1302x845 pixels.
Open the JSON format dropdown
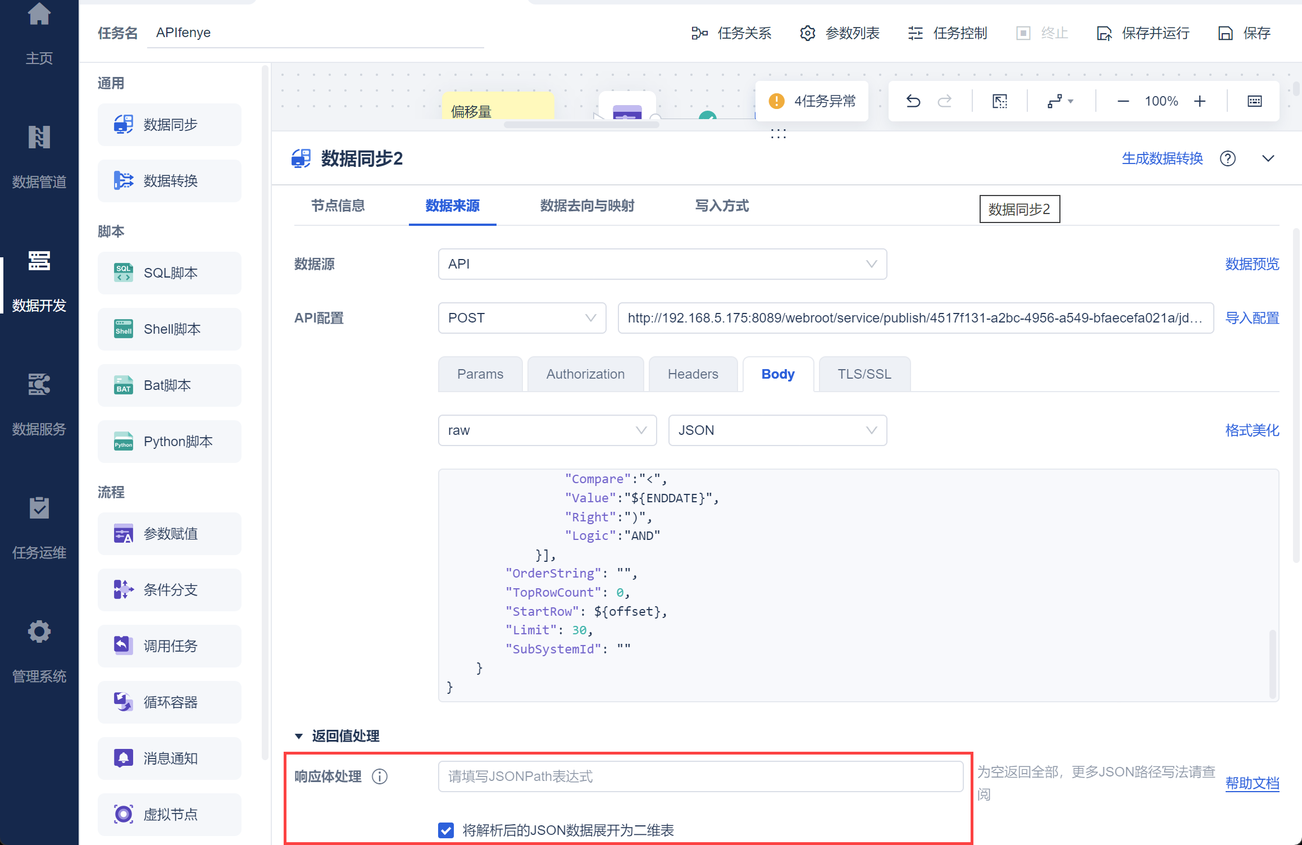[x=777, y=430]
